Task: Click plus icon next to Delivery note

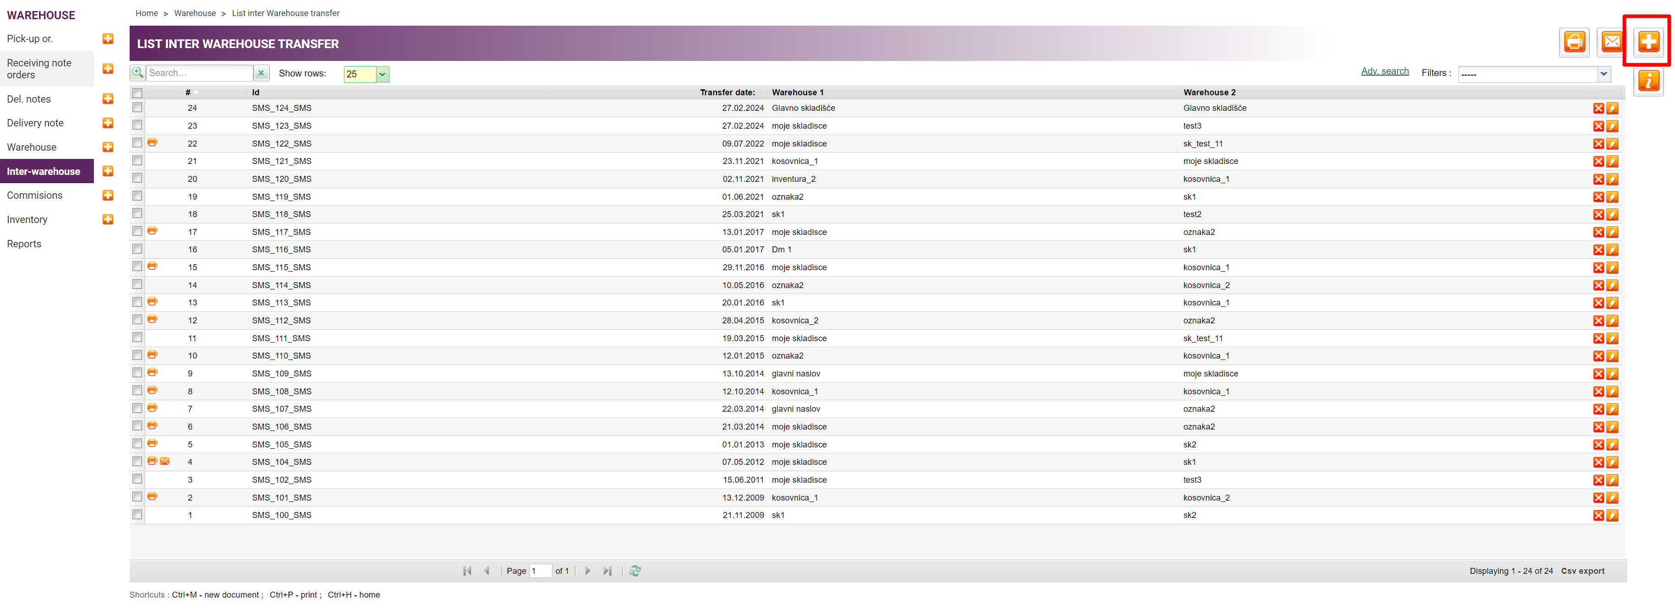Action: 108,123
